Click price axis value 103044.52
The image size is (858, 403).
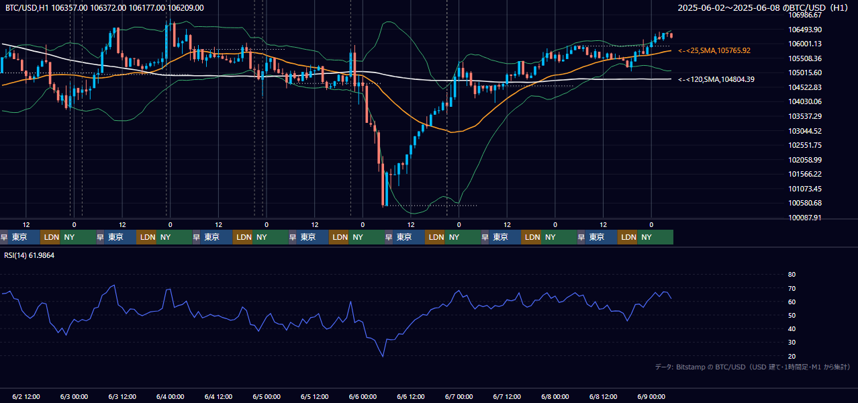pos(805,131)
